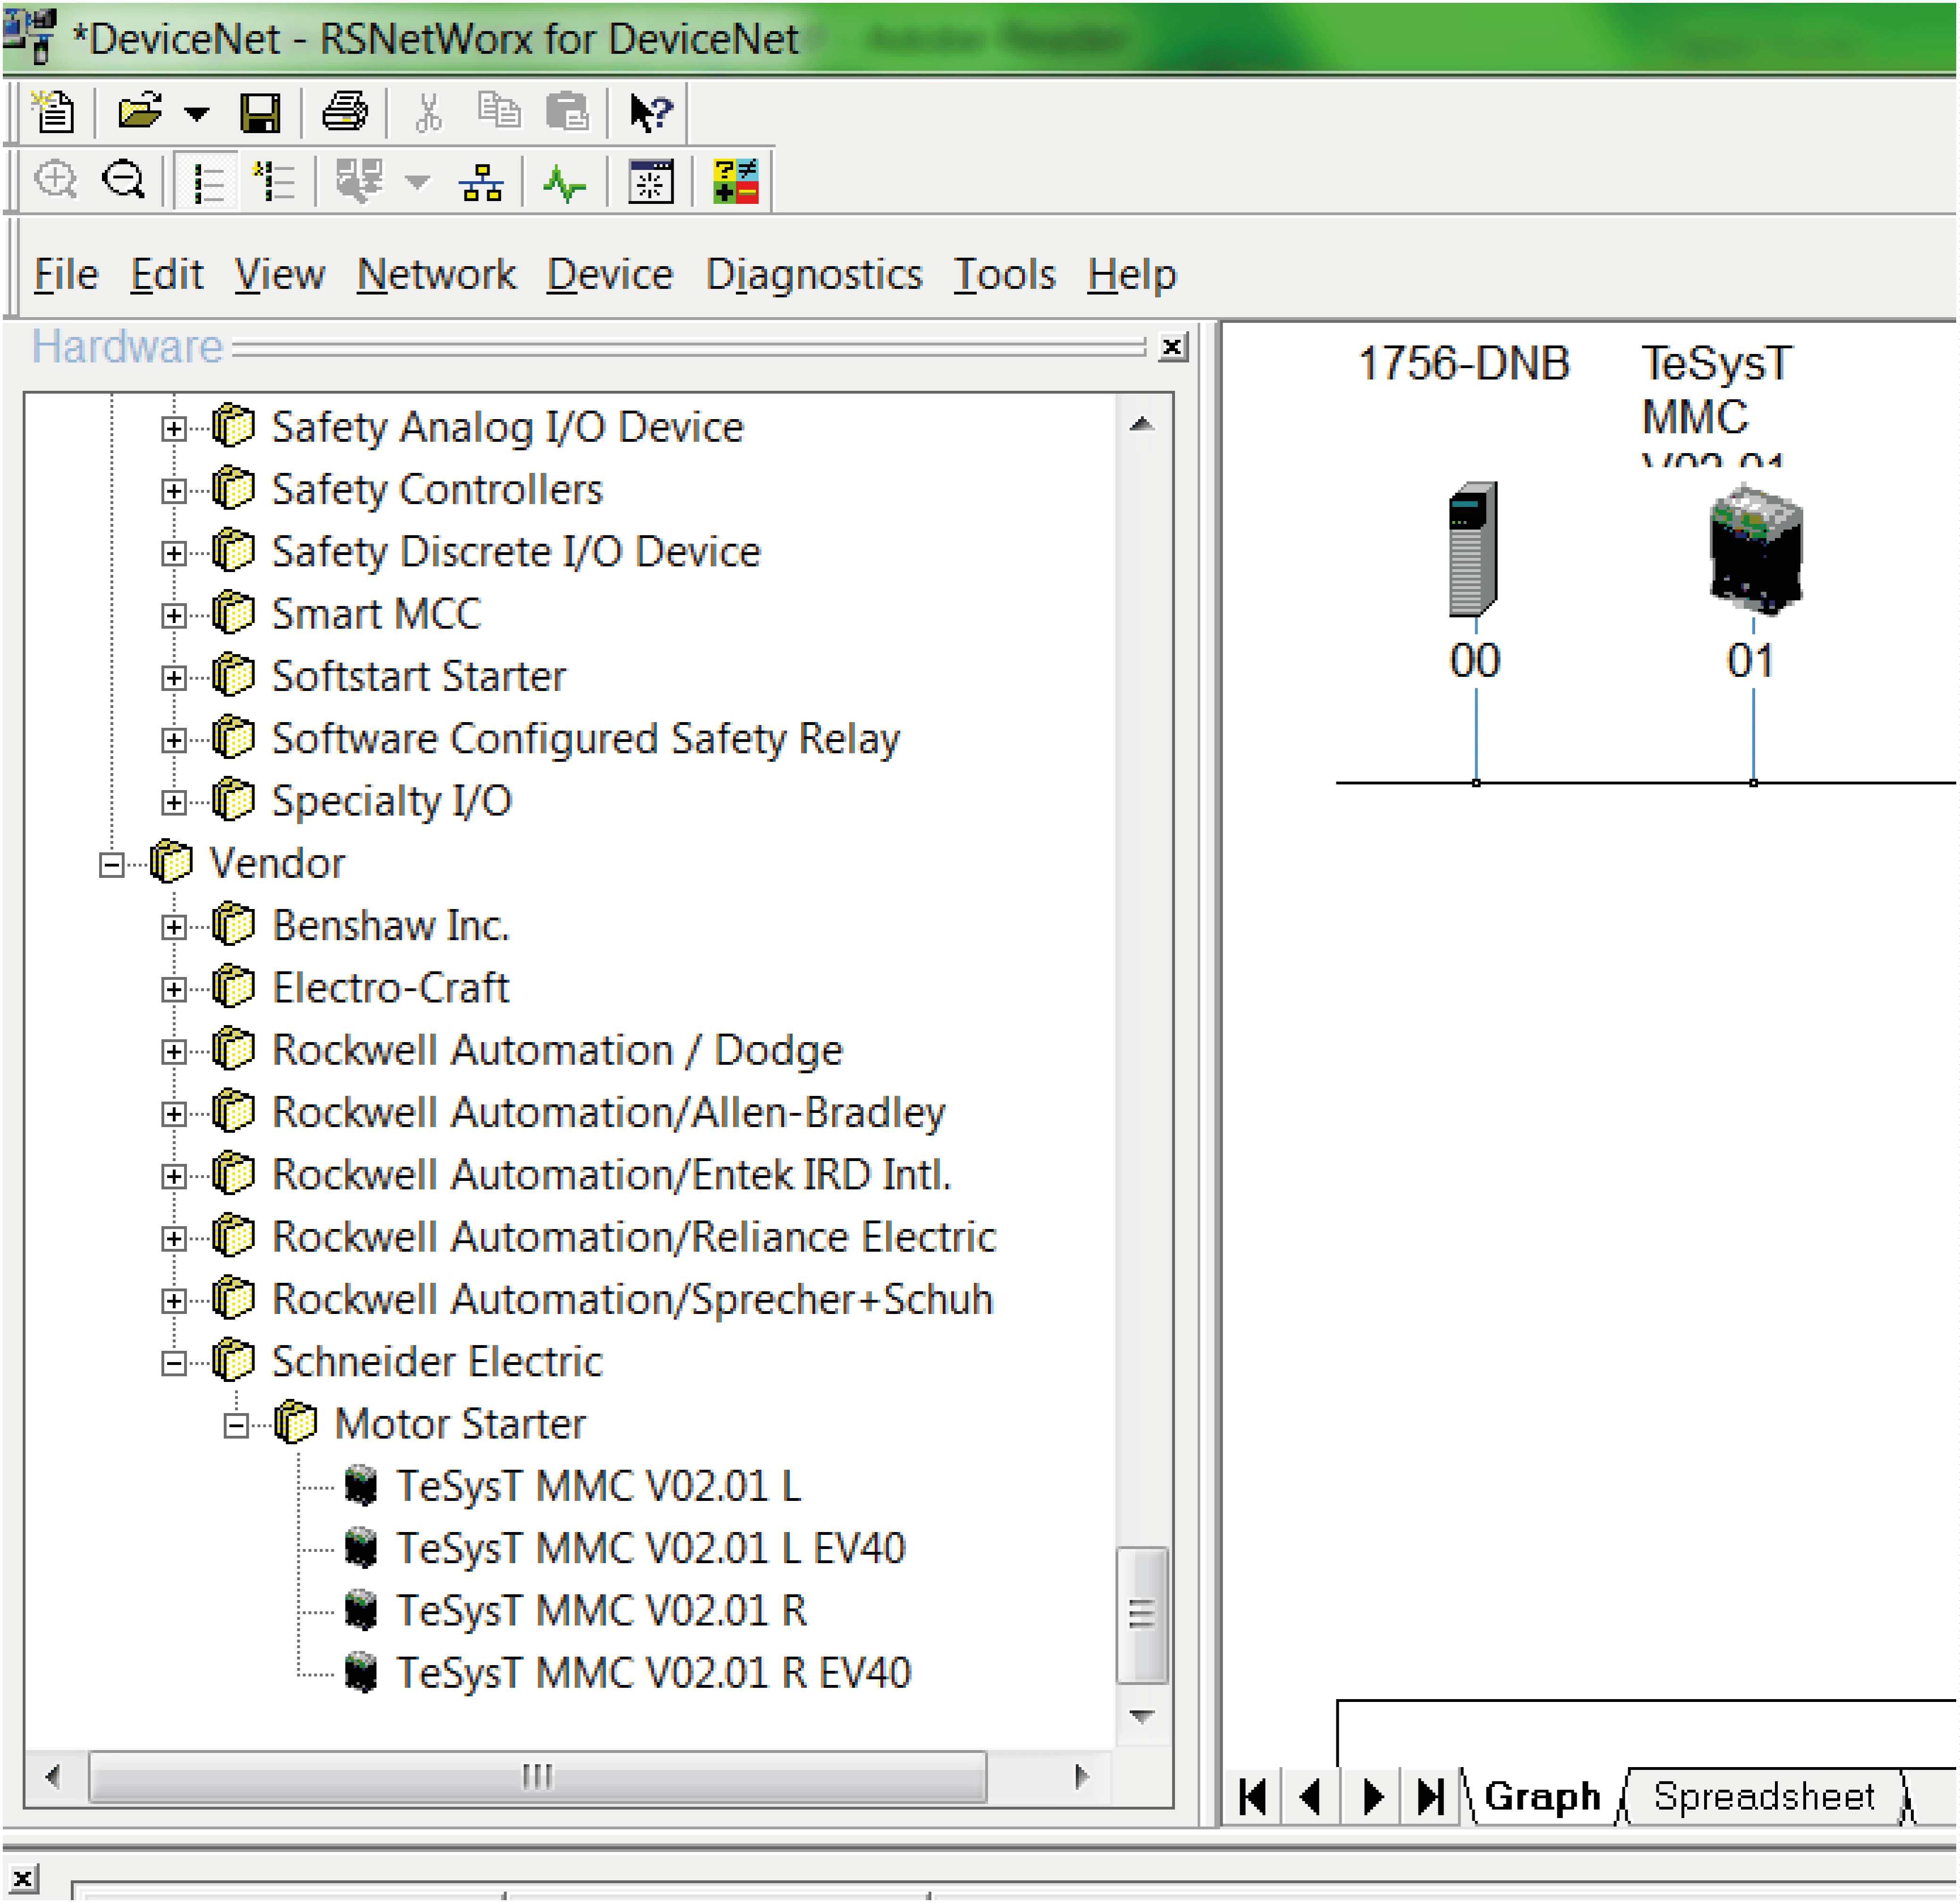Open the View menu
The height and width of the screenshot is (1903, 1960).
pyautogui.click(x=280, y=274)
